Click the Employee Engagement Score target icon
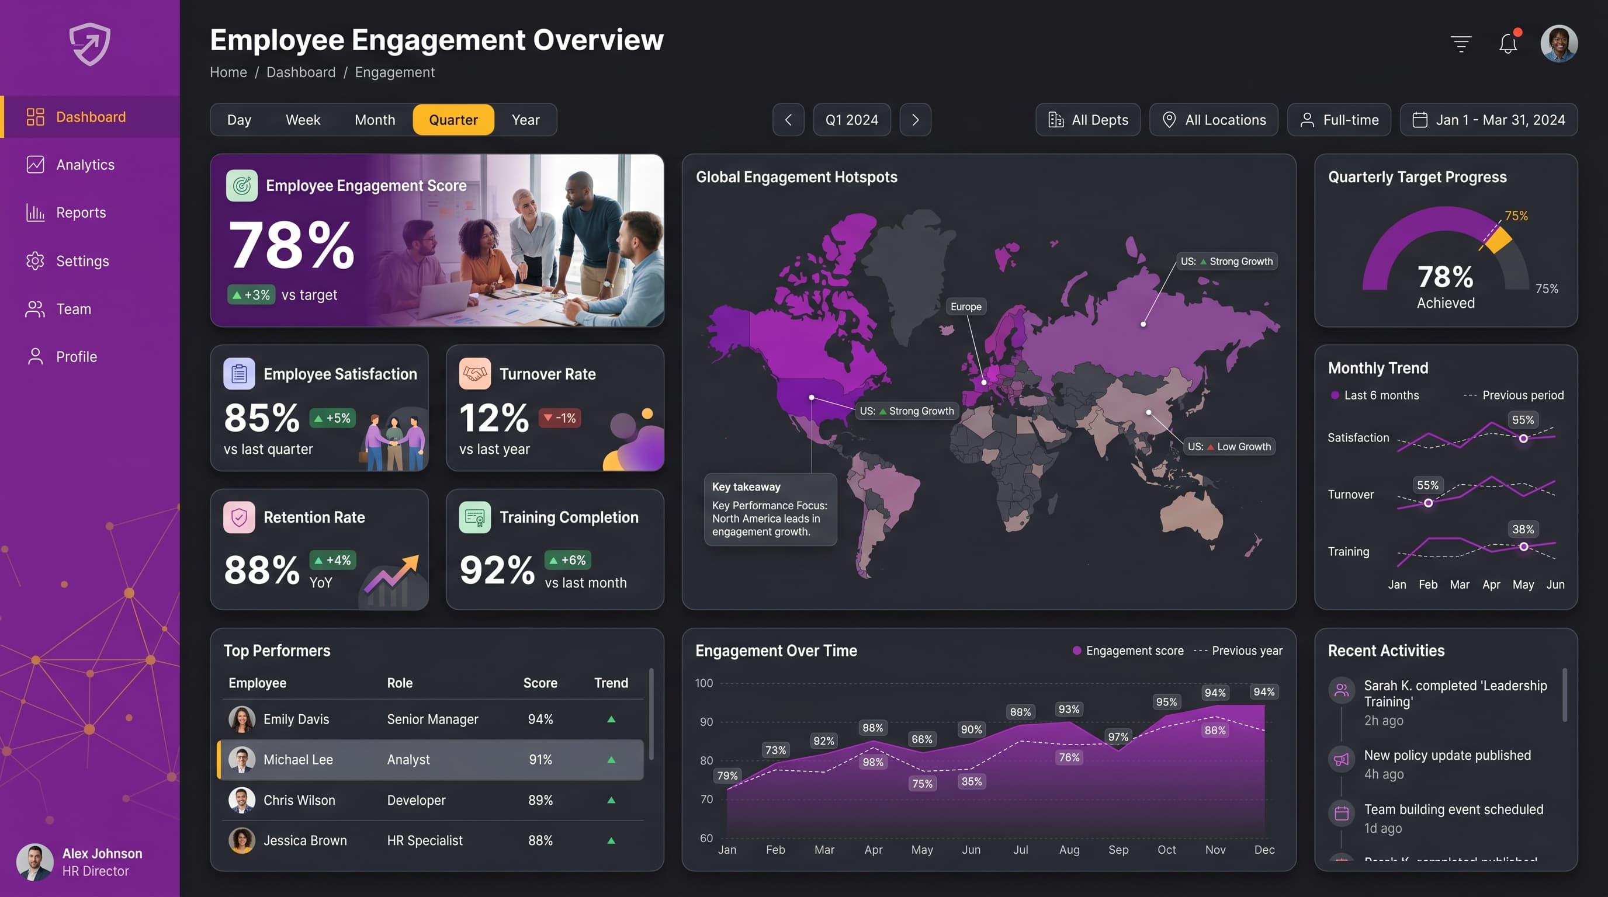 tap(241, 185)
